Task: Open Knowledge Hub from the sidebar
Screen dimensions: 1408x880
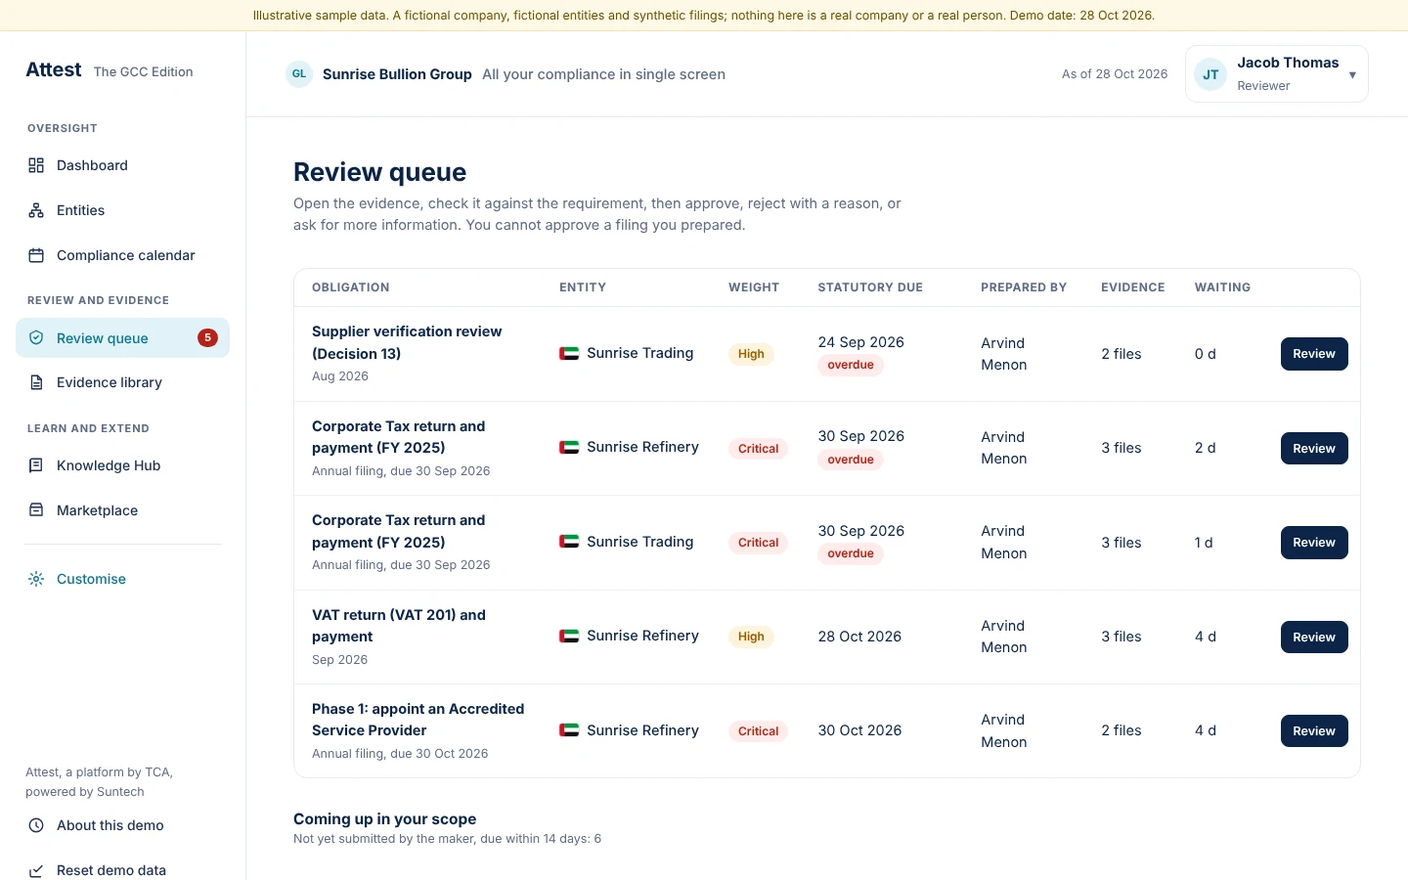Action: (x=122, y=465)
